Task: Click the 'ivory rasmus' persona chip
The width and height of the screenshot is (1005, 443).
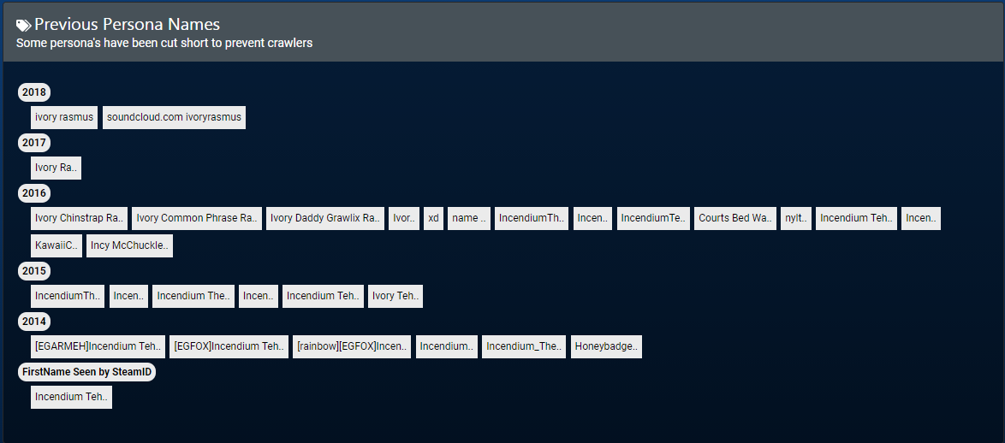Action: (64, 117)
